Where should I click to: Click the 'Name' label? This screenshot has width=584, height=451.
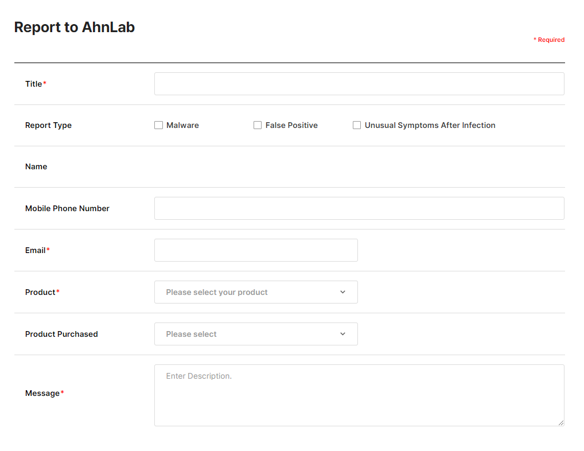(36, 166)
